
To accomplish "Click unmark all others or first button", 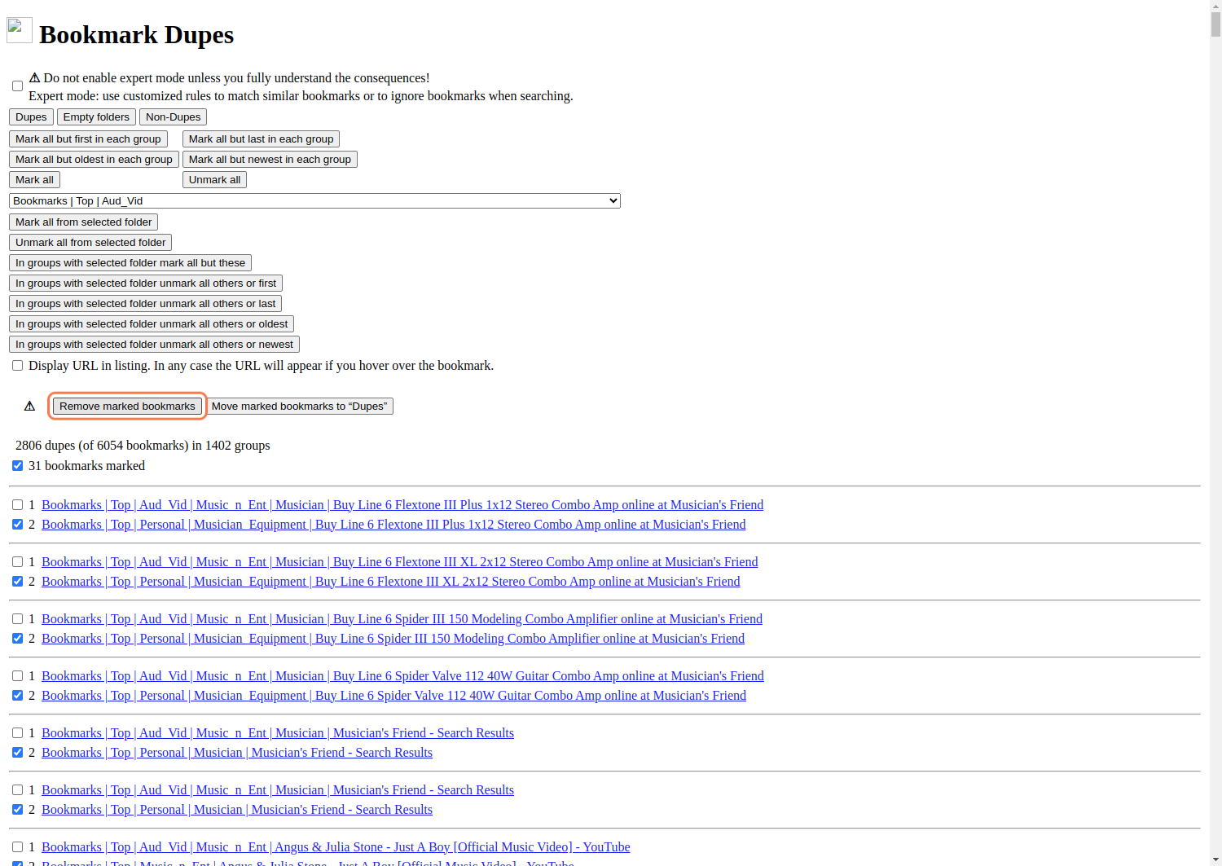I will [146, 284].
